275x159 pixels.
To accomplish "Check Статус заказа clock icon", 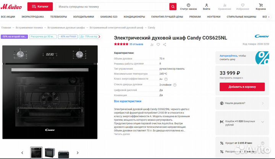I will (188, 5).
